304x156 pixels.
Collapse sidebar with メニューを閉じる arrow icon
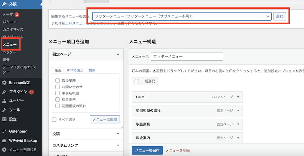4,150
